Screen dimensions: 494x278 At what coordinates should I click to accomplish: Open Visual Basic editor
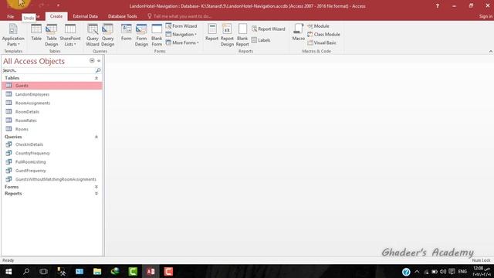click(322, 42)
